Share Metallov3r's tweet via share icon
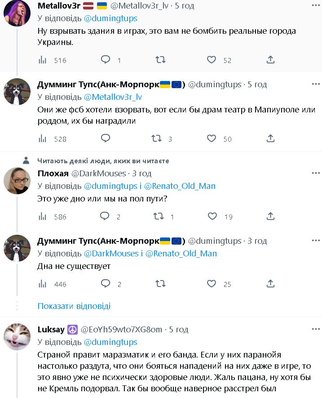The width and height of the screenshot is (322, 398). [x=270, y=60]
